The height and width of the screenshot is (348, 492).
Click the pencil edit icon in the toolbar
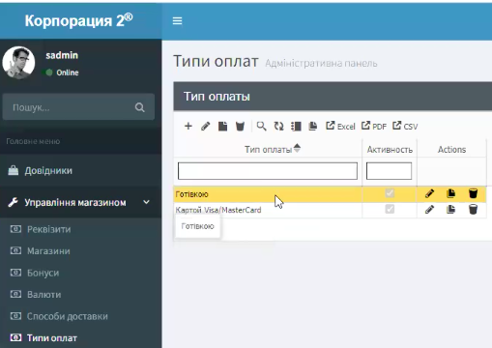pos(205,126)
